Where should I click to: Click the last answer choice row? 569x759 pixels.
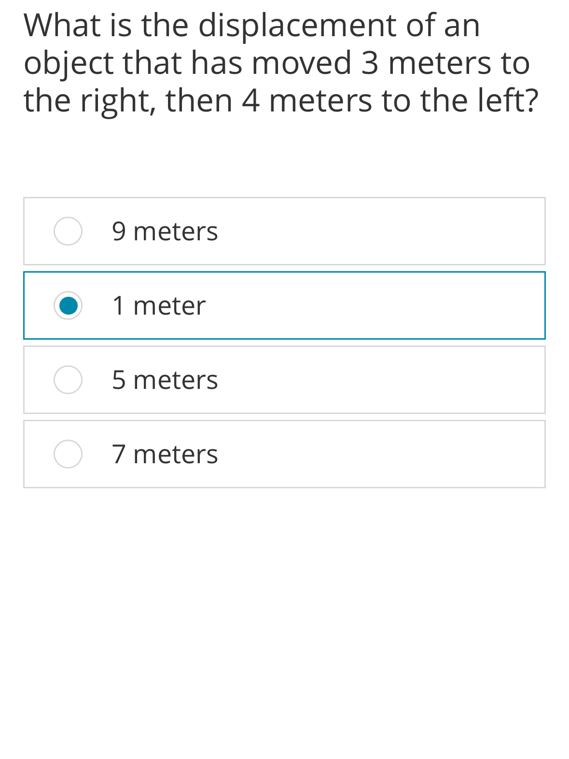click(284, 454)
